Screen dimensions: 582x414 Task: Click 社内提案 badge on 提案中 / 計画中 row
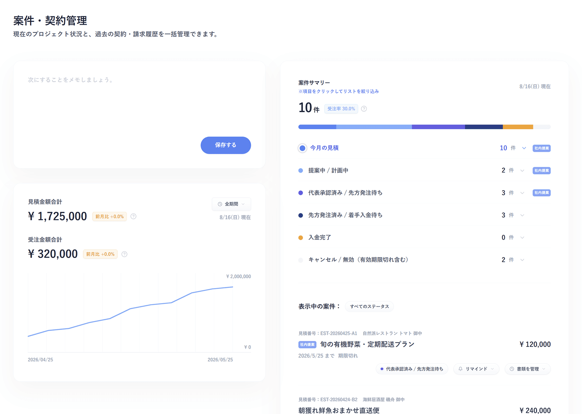(541, 171)
